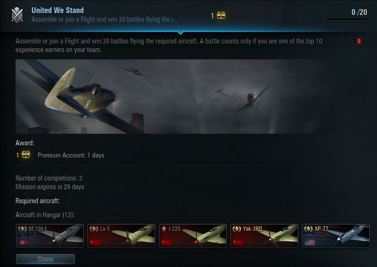Viewport: 377px width, 267px height.
Task: Click the Bf 109 F tier emblem
Action: 22,229
